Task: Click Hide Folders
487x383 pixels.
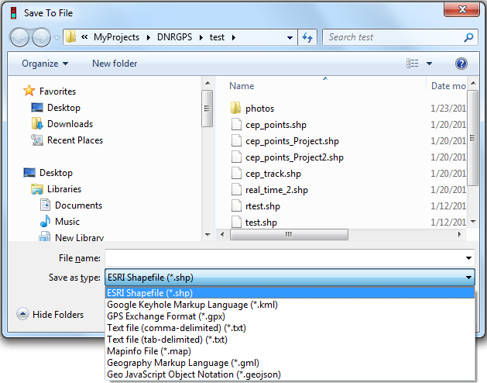Action: tap(50, 314)
